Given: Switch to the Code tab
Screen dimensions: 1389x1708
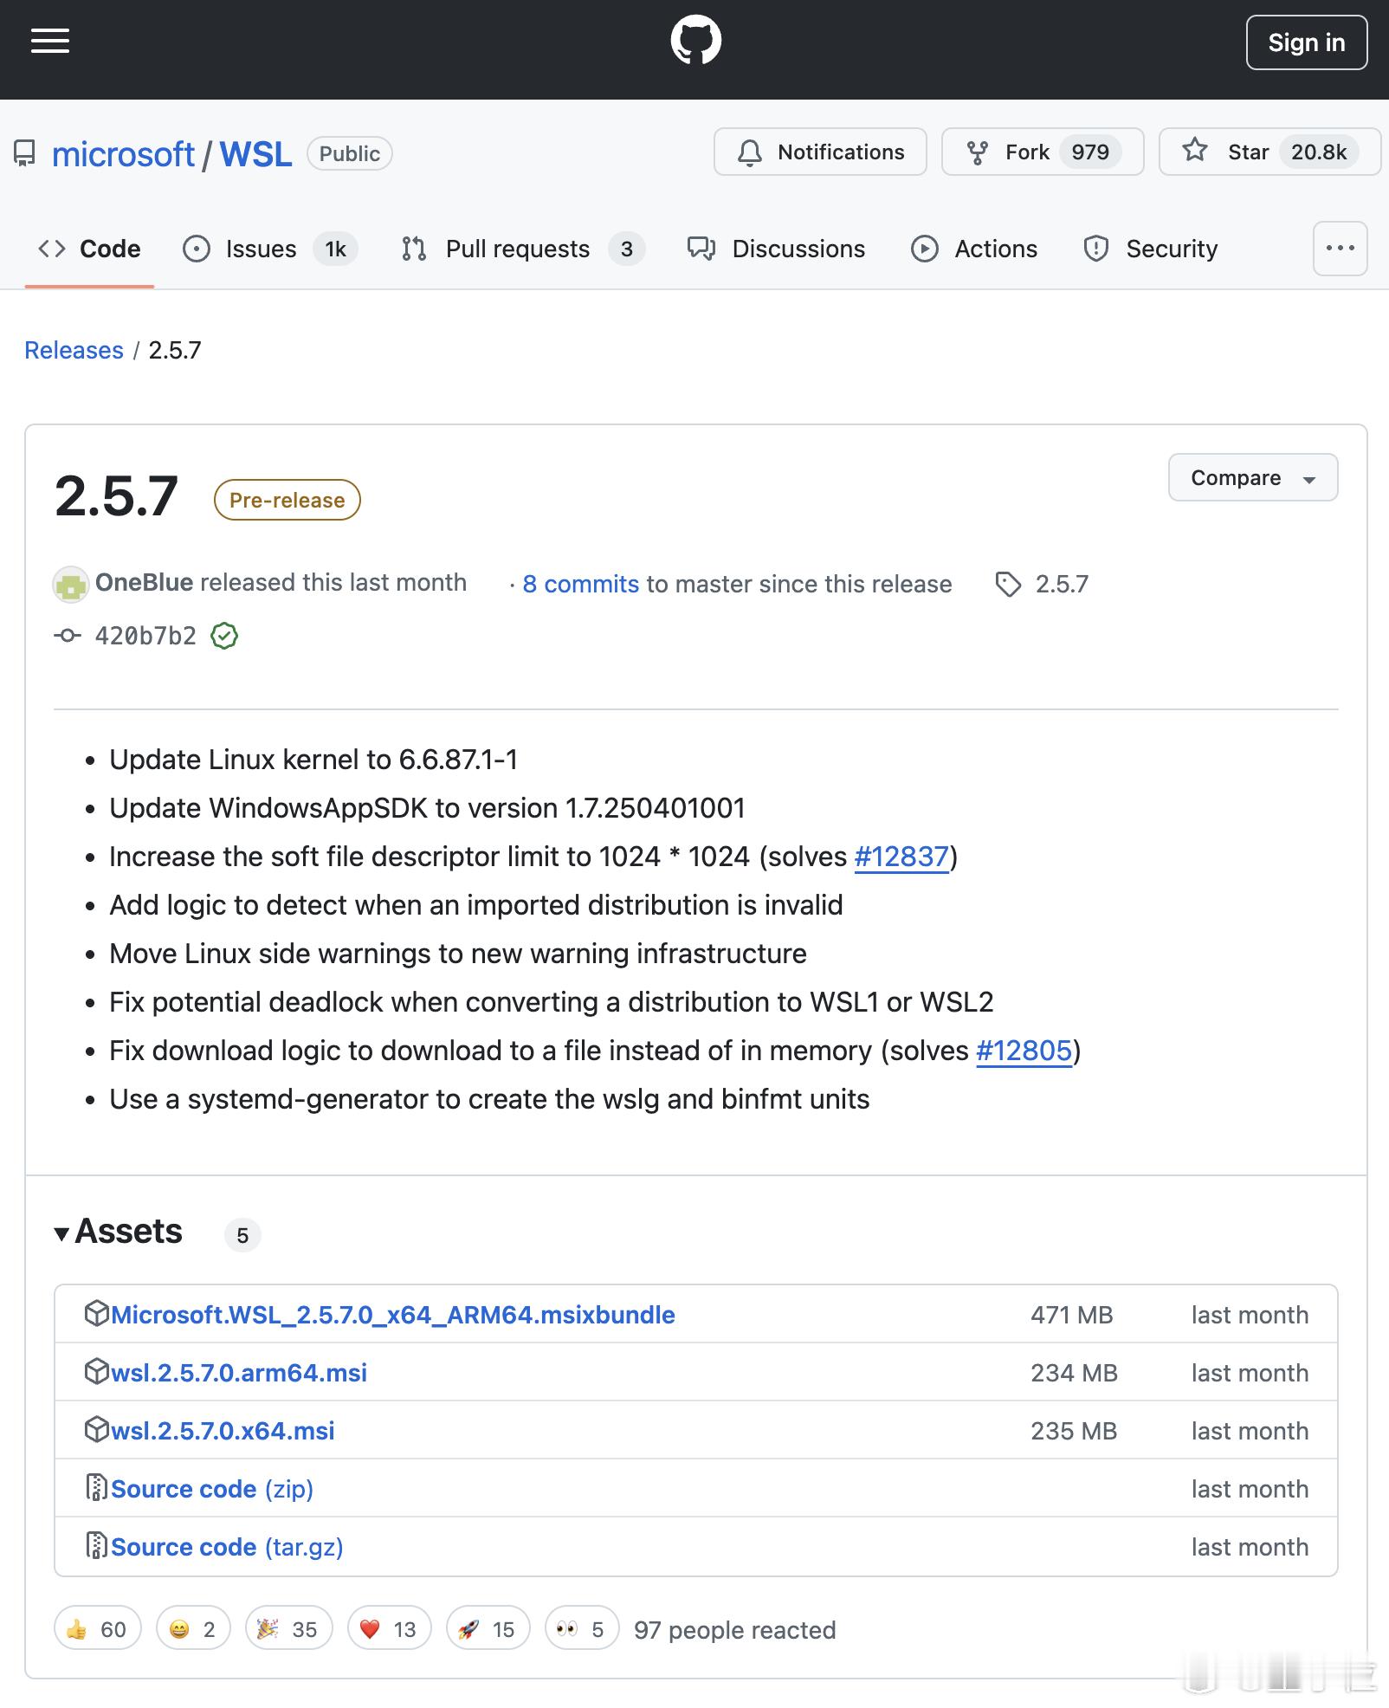Looking at the screenshot, I should click(x=89, y=249).
